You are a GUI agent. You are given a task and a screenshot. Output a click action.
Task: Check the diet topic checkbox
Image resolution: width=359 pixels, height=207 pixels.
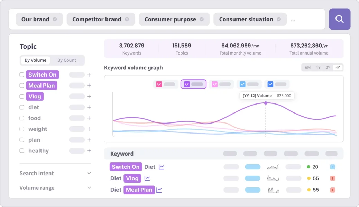tap(22, 107)
